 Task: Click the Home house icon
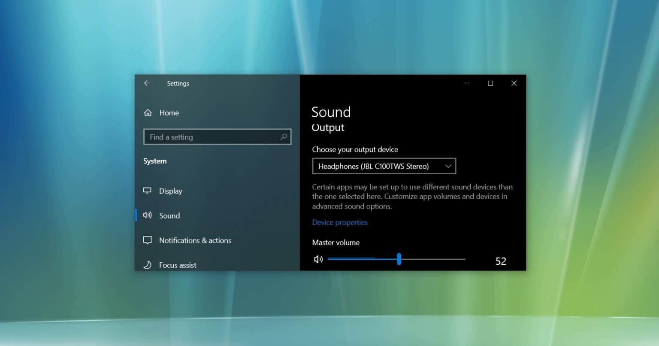tap(148, 113)
